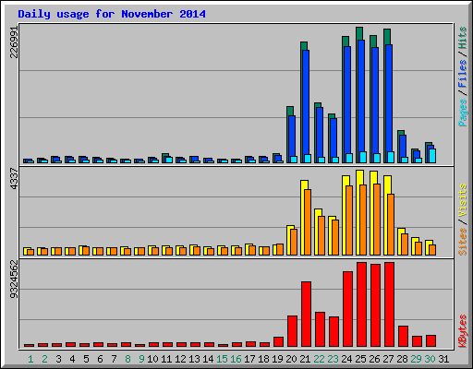Click day 18 on the x-axis

coord(263,359)
